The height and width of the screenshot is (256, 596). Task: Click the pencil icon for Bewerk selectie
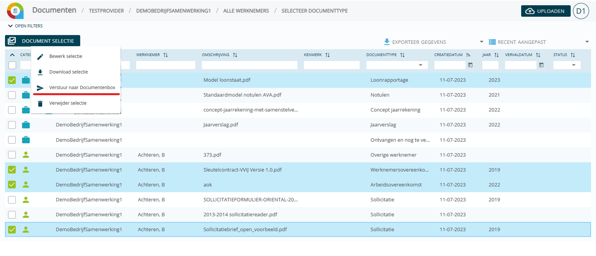pos(40,57)
